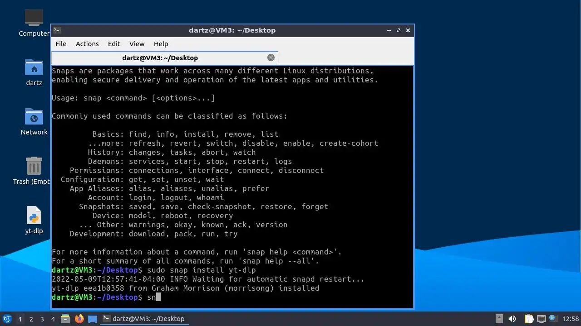Click the 'Usage: snap <command>' line
This screenshot has width=581, height=326.
point(133,98)
